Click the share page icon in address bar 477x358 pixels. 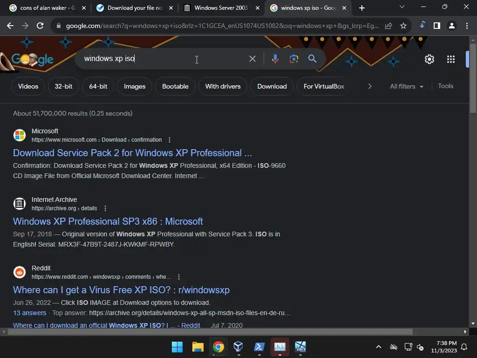tap(388, 26)
